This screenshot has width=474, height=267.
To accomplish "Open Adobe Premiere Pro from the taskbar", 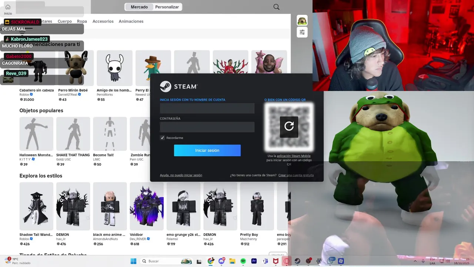I will (254, 261).
